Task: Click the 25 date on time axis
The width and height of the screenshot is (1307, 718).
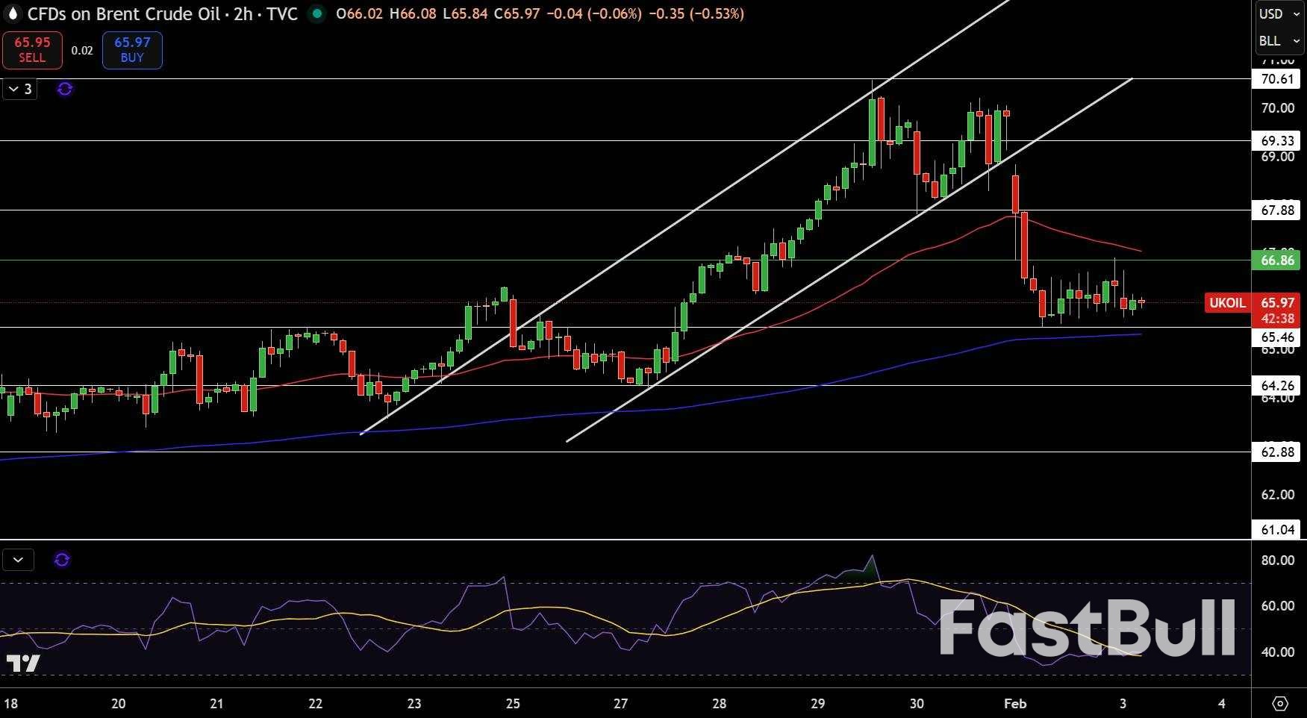Action: point(513,703)
